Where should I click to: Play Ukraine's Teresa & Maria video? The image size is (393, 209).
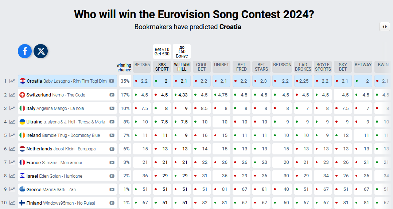click(112, 122)
